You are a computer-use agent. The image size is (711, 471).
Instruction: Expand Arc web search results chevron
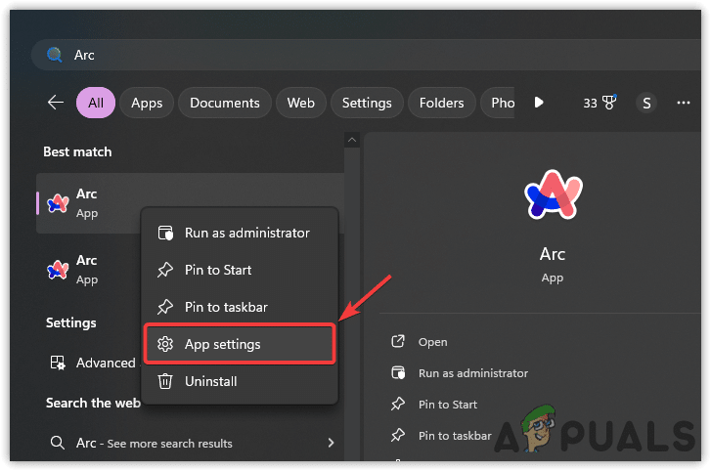click(x=331, y=443)
